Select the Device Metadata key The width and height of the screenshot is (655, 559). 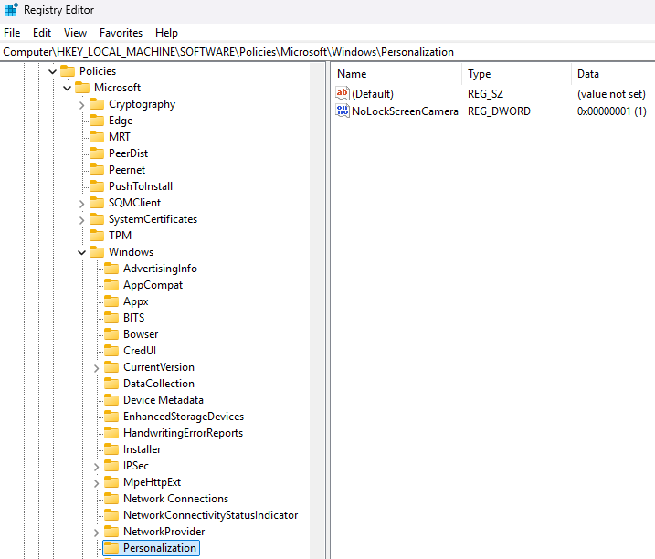coord(164,400)
